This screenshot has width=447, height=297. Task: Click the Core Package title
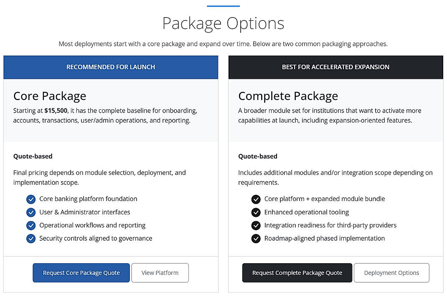point(50,96)
